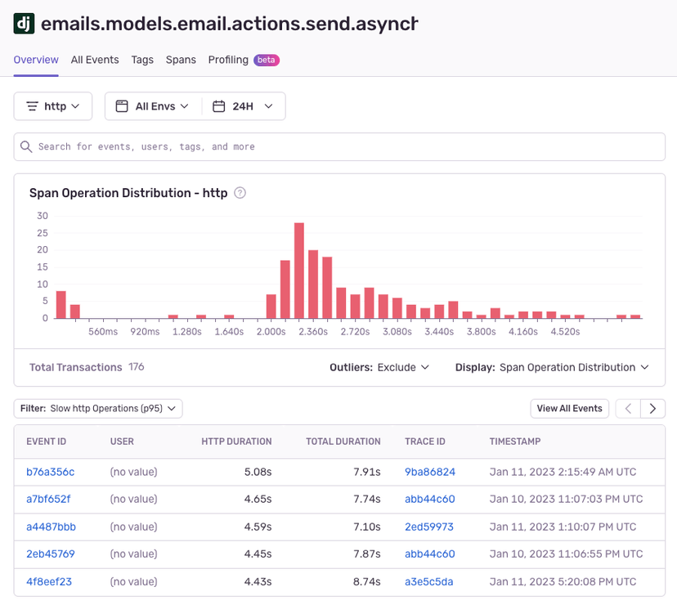677x605 pixels.
Task: Click the View All Events button
Action: [570, 408]
